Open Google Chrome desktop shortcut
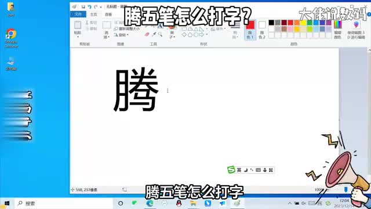Viewport: 371px width, 209px height. (x=11, y=38)
